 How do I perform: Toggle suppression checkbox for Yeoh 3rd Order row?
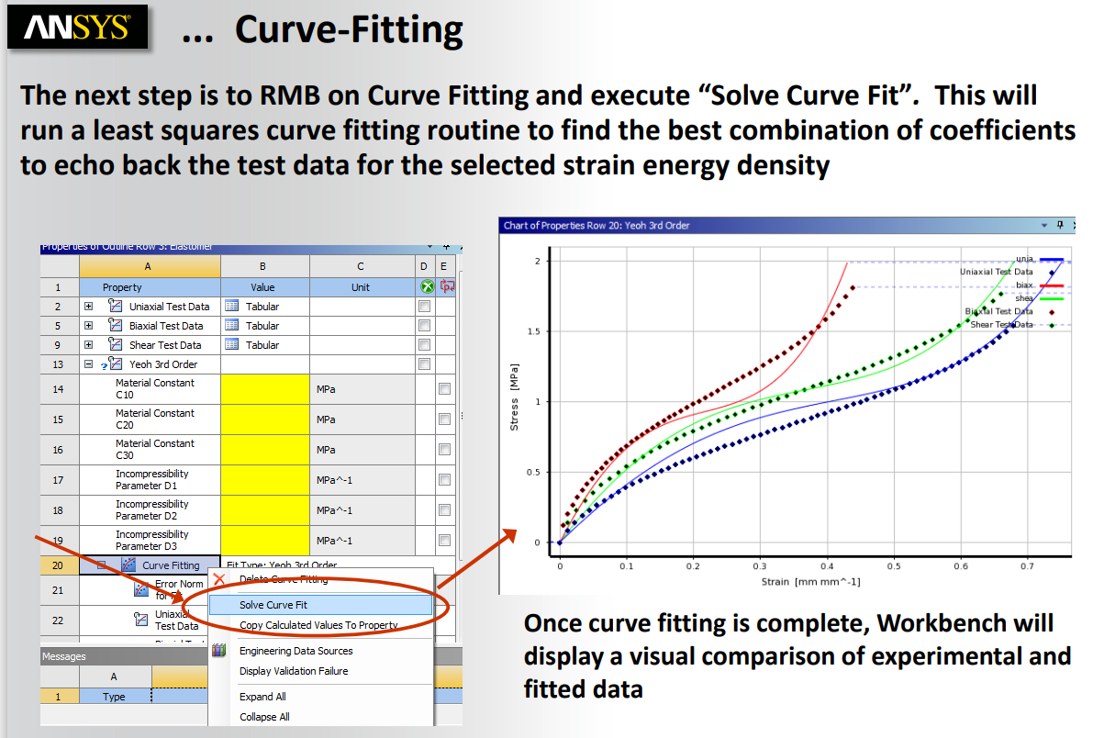[424, 364]
